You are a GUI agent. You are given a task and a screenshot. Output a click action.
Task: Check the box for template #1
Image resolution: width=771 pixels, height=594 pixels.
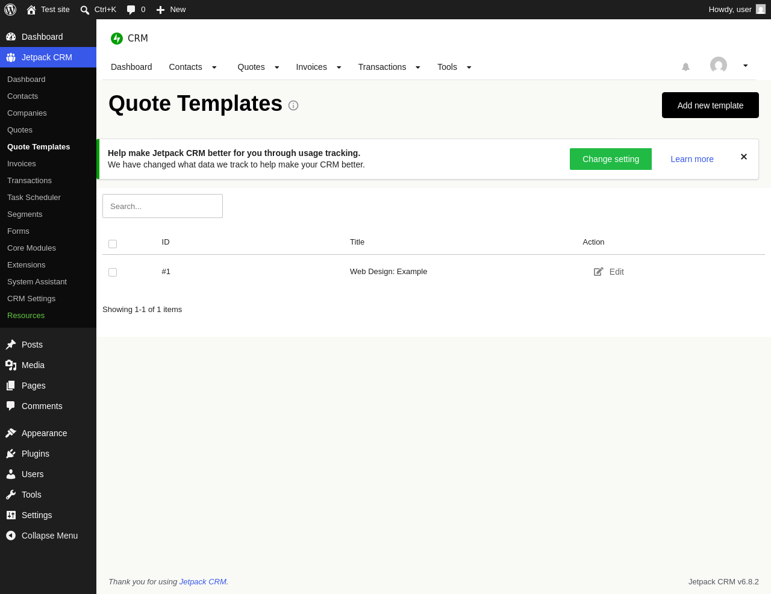click(113, 272)
